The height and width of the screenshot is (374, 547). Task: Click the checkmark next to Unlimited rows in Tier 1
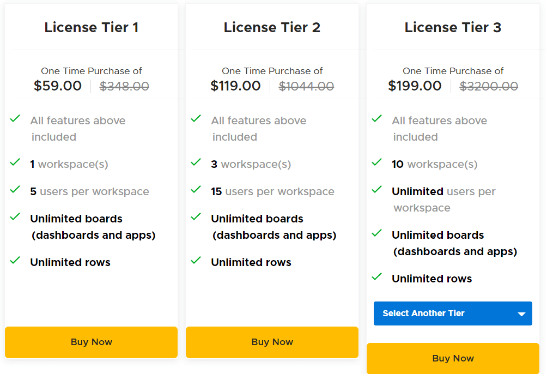click(x=15, y=260)
